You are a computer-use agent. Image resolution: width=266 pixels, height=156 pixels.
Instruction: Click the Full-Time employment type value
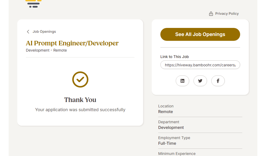point(167,143)
